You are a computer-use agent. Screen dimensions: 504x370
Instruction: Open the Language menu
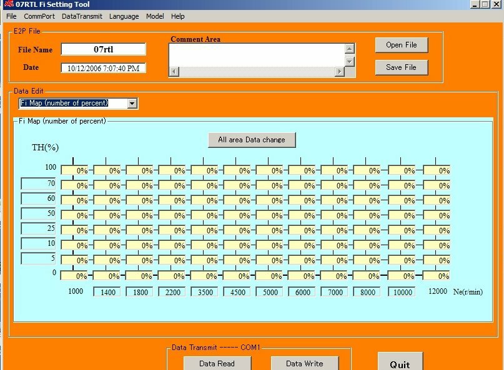124,16
